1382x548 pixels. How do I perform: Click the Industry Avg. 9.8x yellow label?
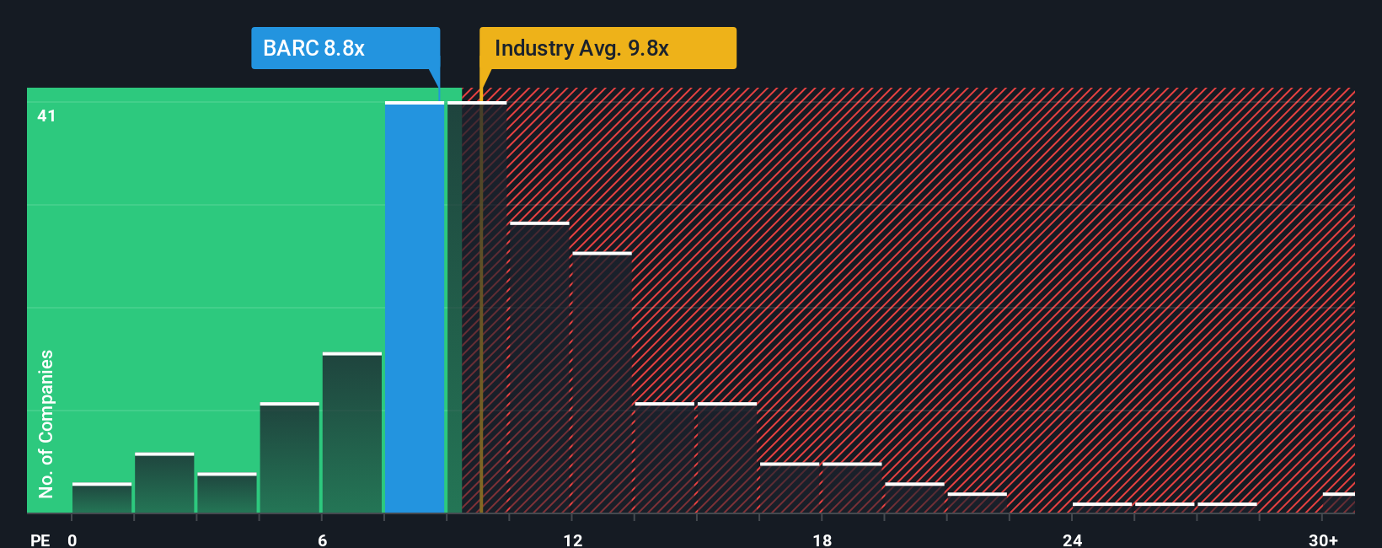coord(608,48)
